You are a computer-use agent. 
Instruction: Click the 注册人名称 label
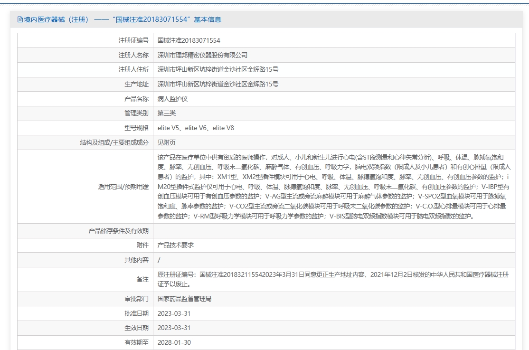tap(133, 55)
